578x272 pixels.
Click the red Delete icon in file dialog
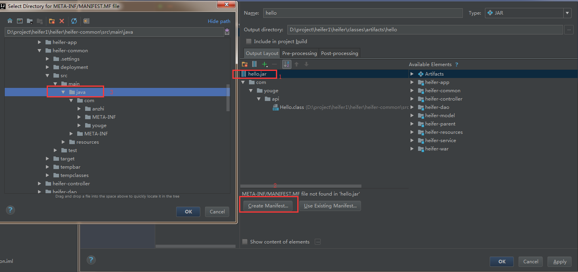pyautogui.click(x=62, y=21)
